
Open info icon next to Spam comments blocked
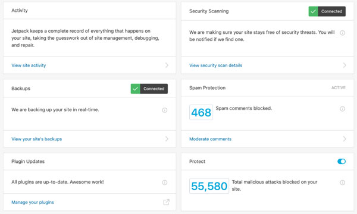(342, 109)
